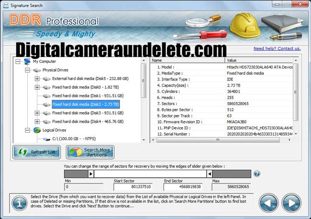Click the Value column header
Viewport: 311px width, 219px height.
click(259, 60)
